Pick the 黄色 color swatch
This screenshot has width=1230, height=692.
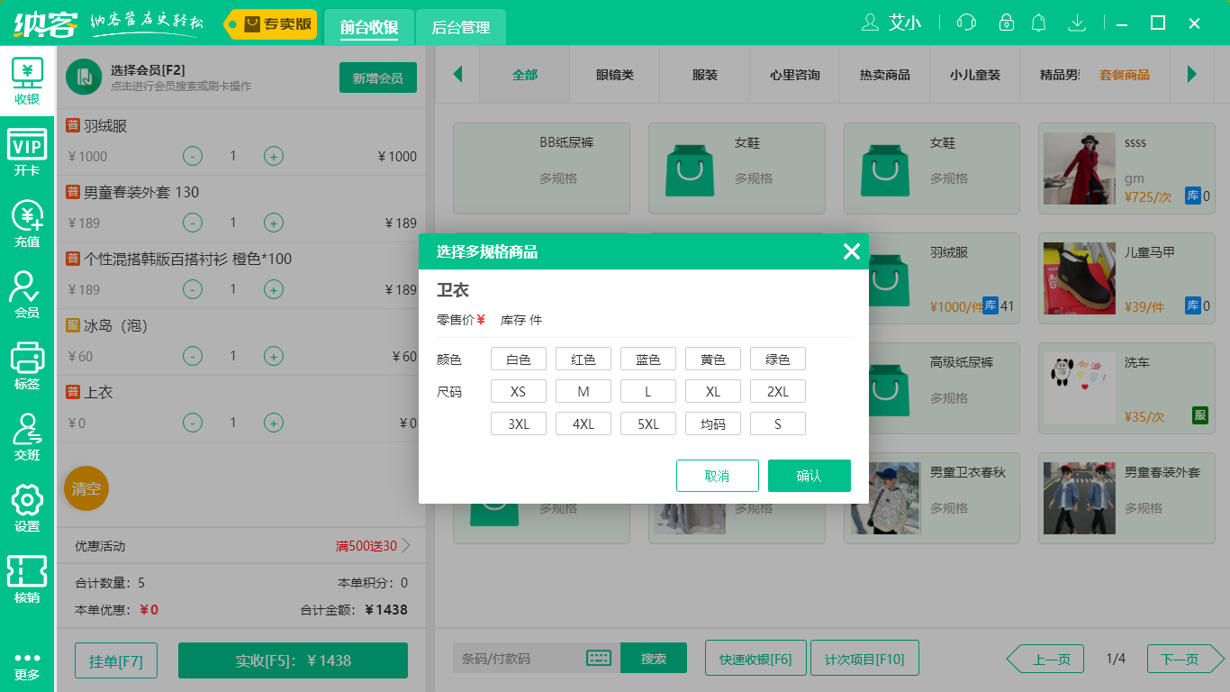[712, 358]
